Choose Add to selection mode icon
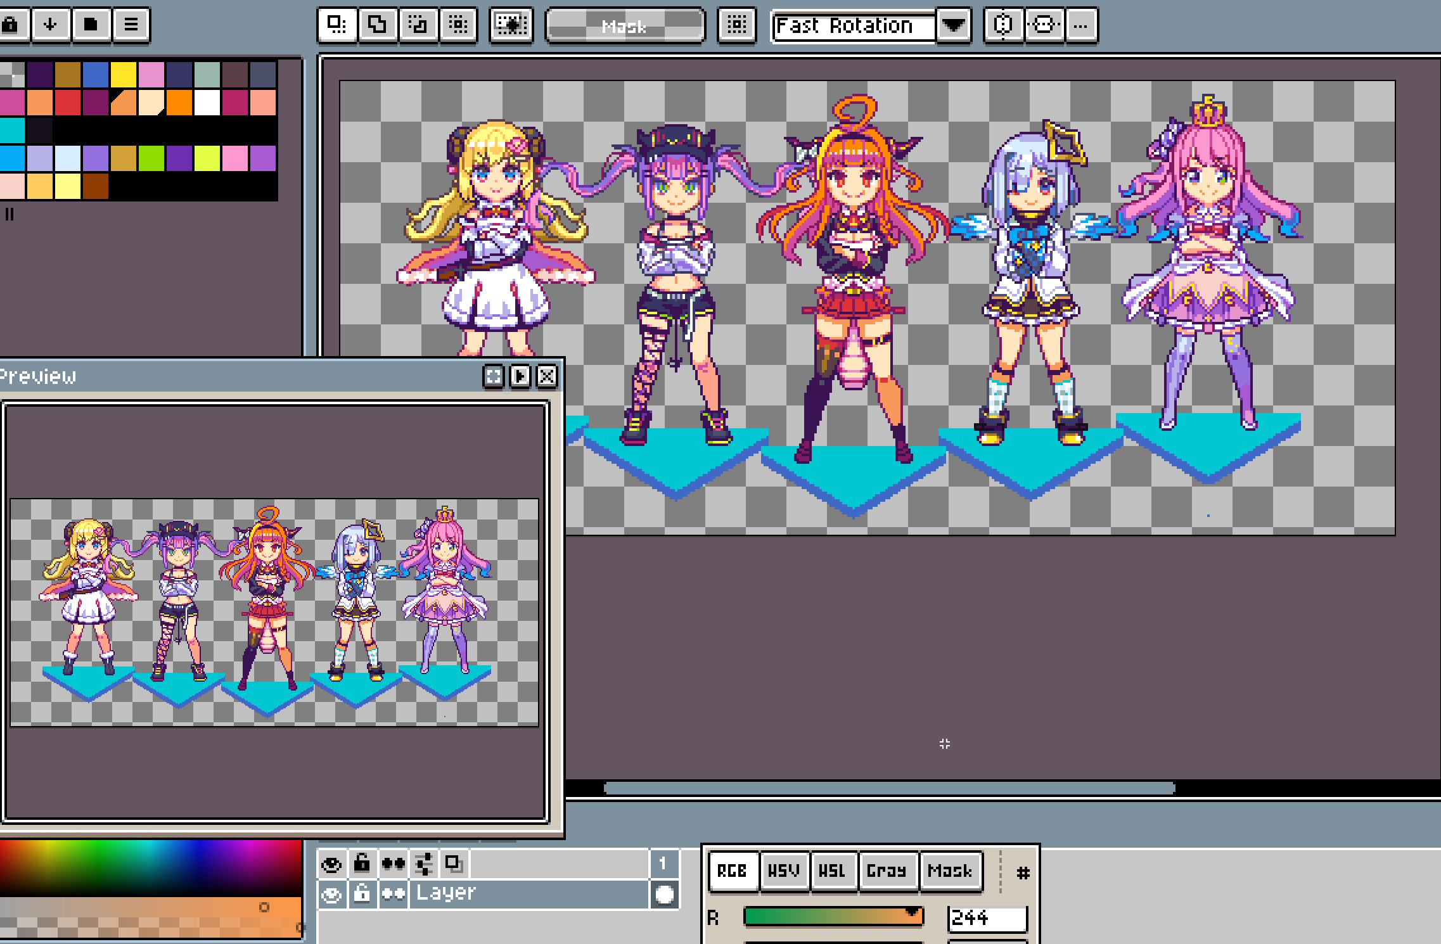The image size is (1441, 944). pos(377,25)
